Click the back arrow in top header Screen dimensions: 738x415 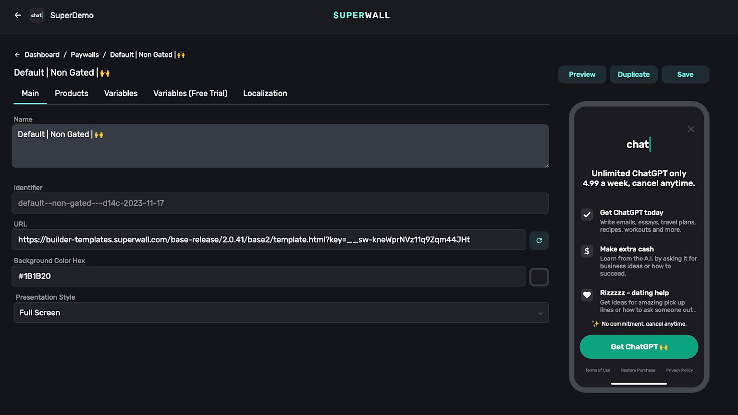coord(18,15)
